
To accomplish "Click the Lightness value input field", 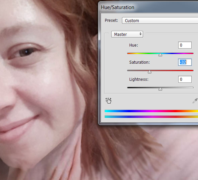I will 185,79.
